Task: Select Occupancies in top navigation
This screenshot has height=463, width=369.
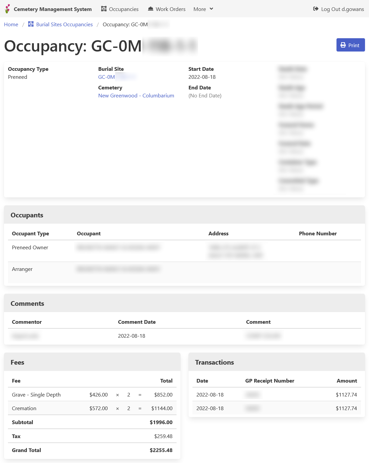Action: [x=123, y=9]
